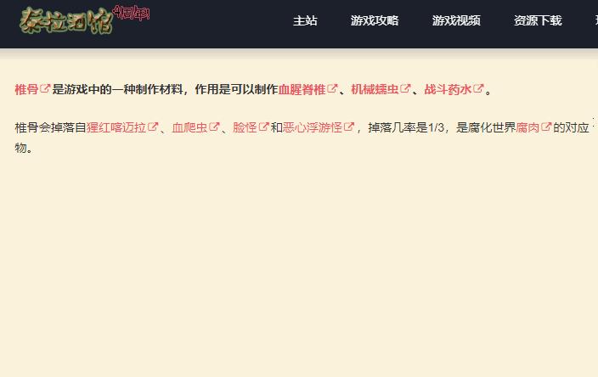598x377 pixels.
Task: Visit the 脸怪 link
Action: point(245,127)
